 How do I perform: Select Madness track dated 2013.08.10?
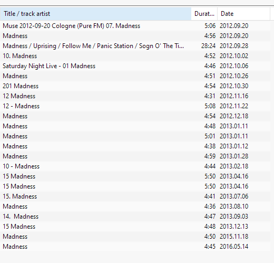[135, 206]
